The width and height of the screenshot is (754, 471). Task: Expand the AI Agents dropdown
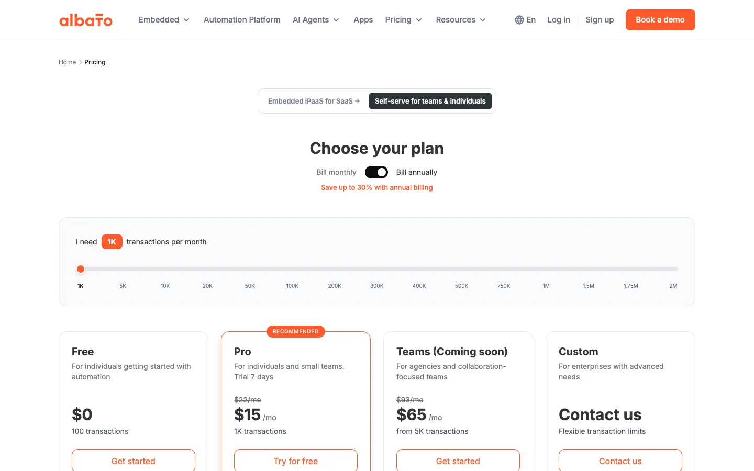[316, 20]
